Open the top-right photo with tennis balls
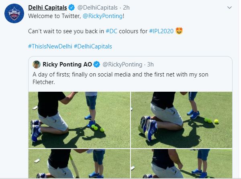This screenshot has width=241, height=179. 182,119
